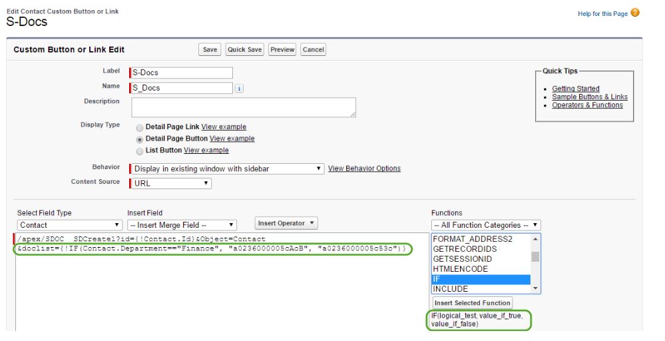Select the Detail Page Button radio button
The image size is (665, 341).
140,139
